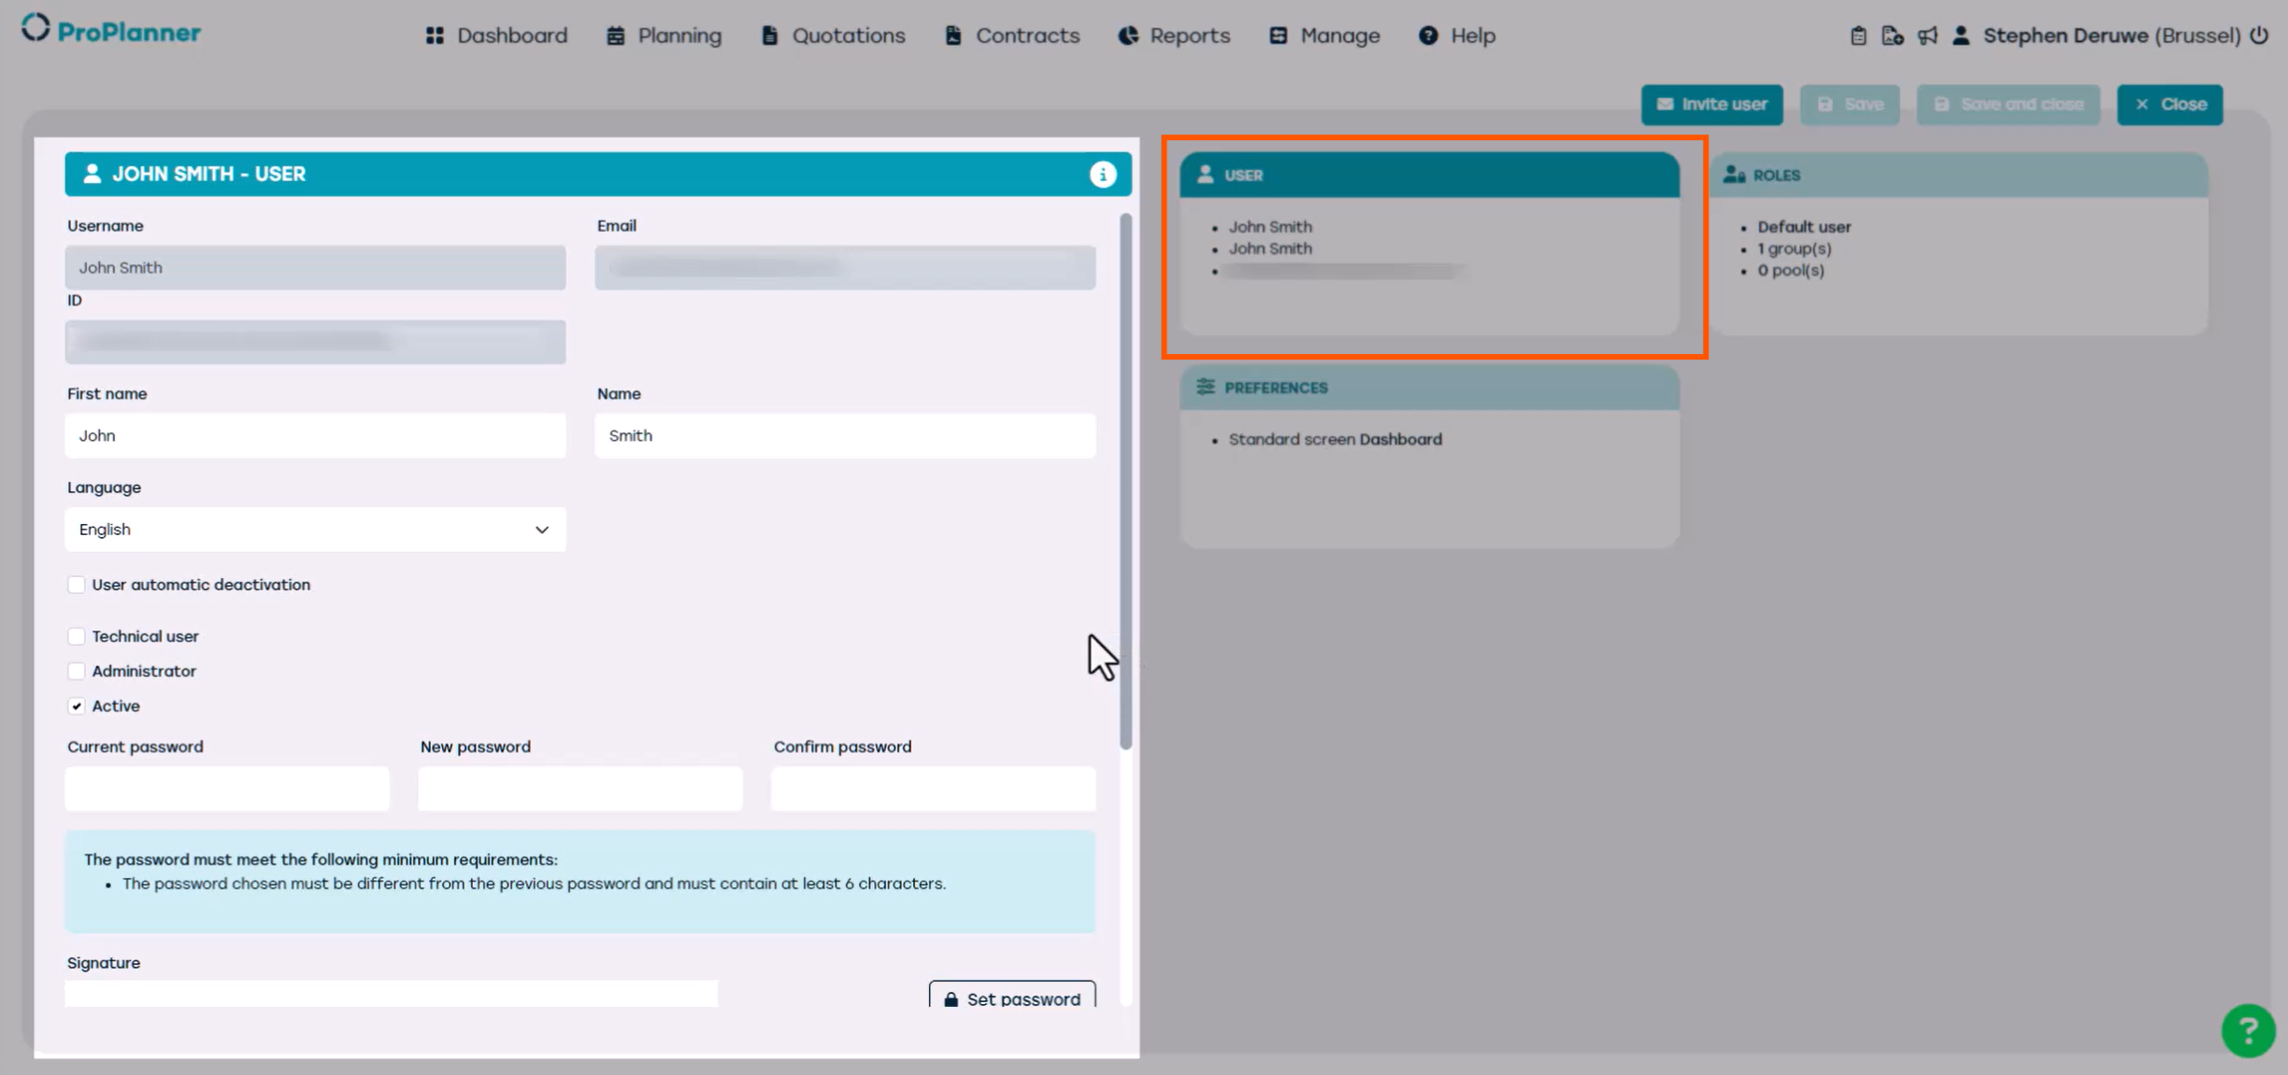Check the Technical user checkbox
The width and height of the screenshot is (2288, 1075).
click(77, 636)
